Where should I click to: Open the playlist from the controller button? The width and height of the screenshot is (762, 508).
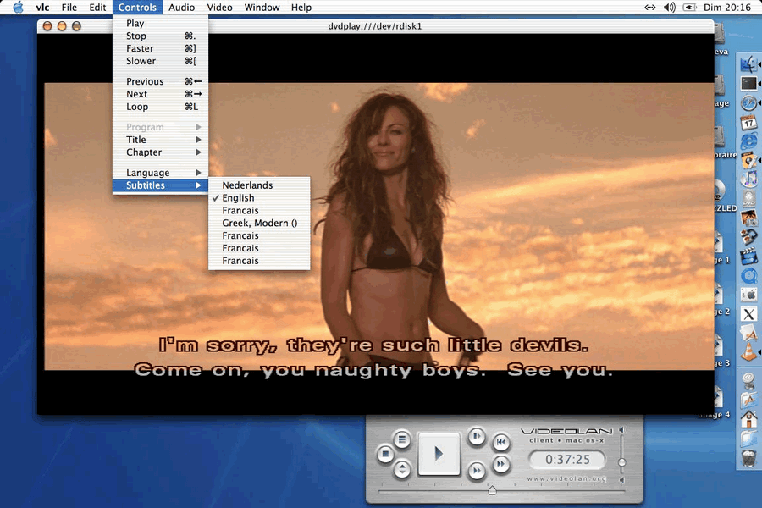402,439
